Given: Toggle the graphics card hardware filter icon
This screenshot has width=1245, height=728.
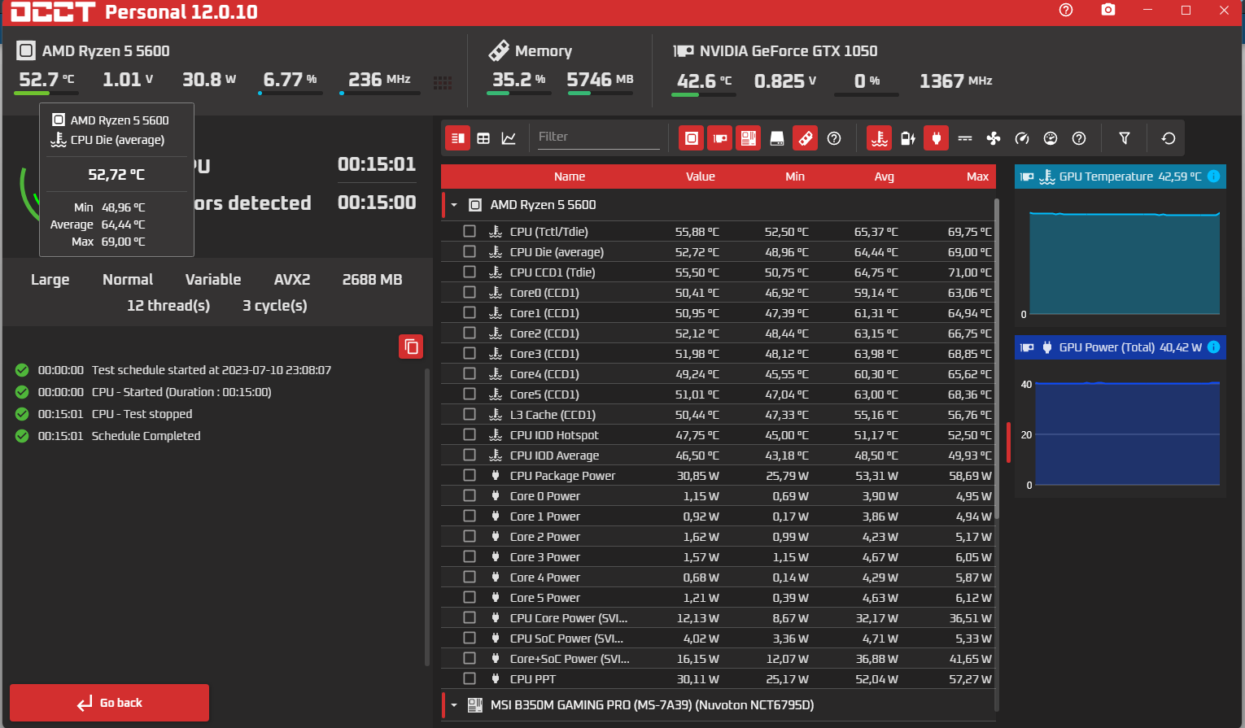Looking at the screenshot, I should pyautogui.click(x=720, y=138).
